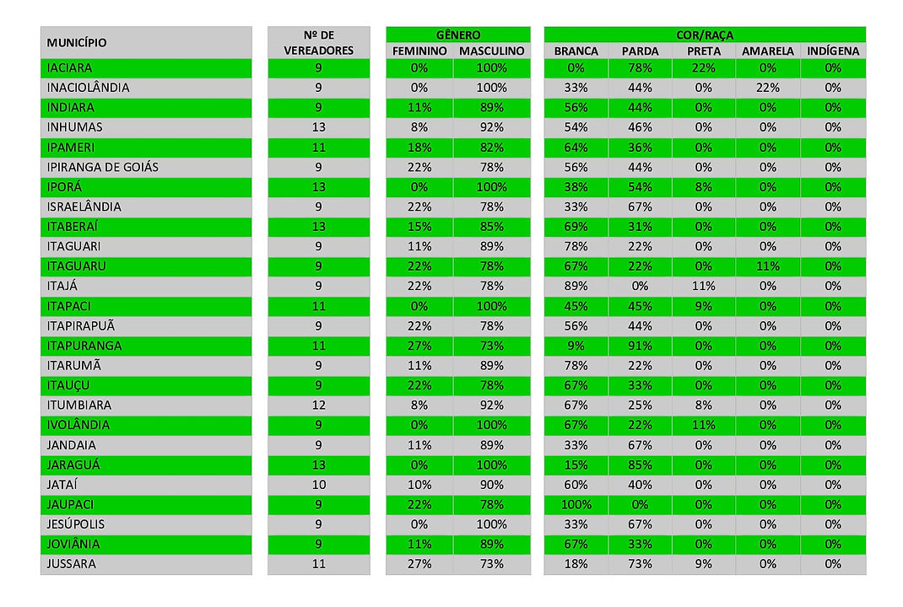Screen dimensions: 903x607
Task: Click the INDÍGENA column header
Action: pyautogui.click(x=833, y=51)
